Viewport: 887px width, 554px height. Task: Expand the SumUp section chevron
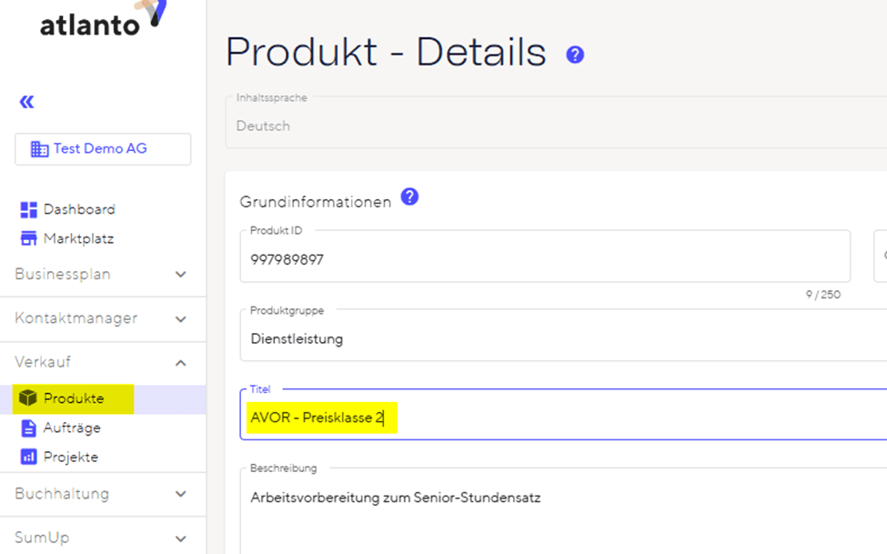(180, 539)
